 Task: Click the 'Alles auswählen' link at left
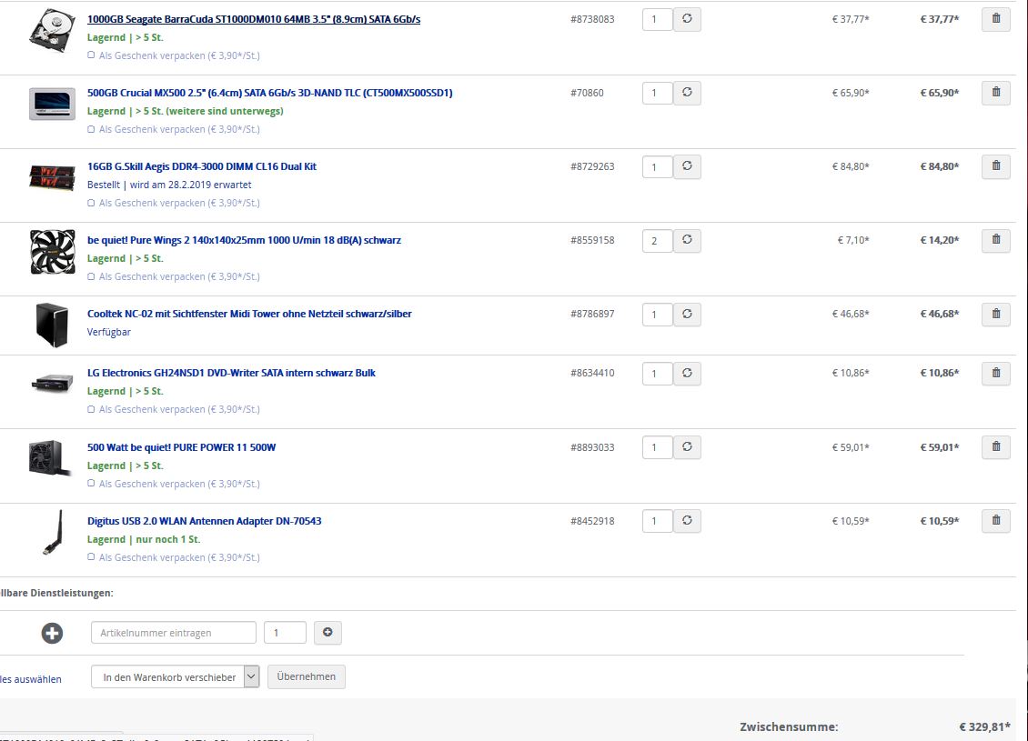tap(31, 679)
